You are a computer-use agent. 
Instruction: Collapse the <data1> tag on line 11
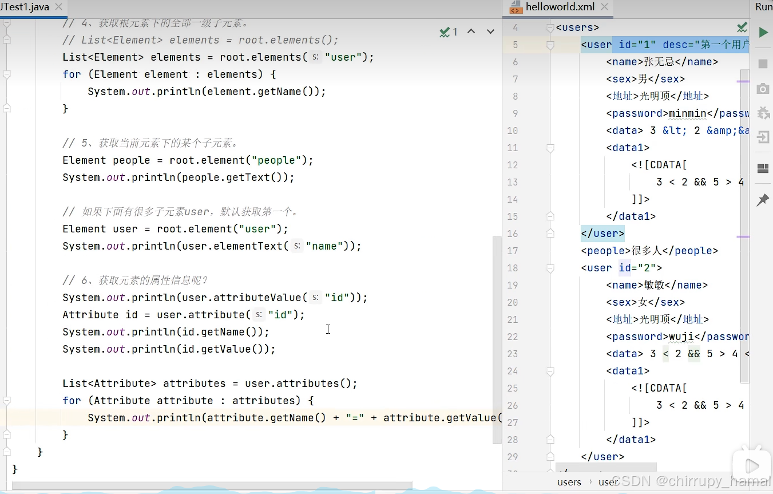coord(550,148)
